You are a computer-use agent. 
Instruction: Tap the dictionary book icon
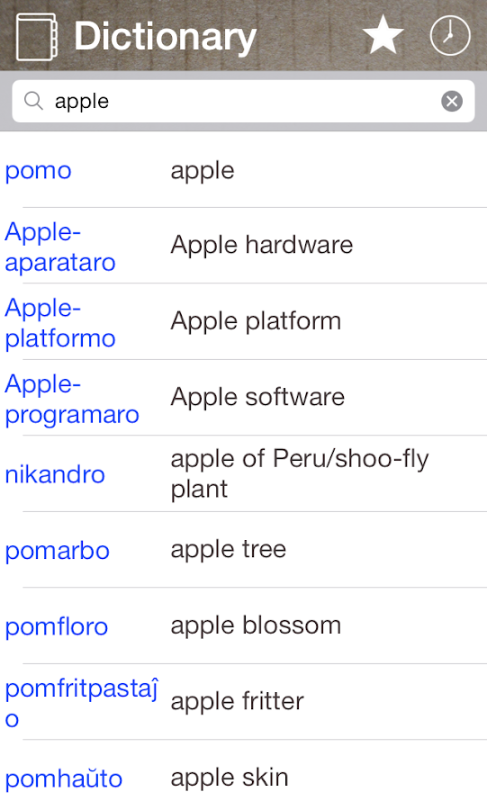[36, 37]
